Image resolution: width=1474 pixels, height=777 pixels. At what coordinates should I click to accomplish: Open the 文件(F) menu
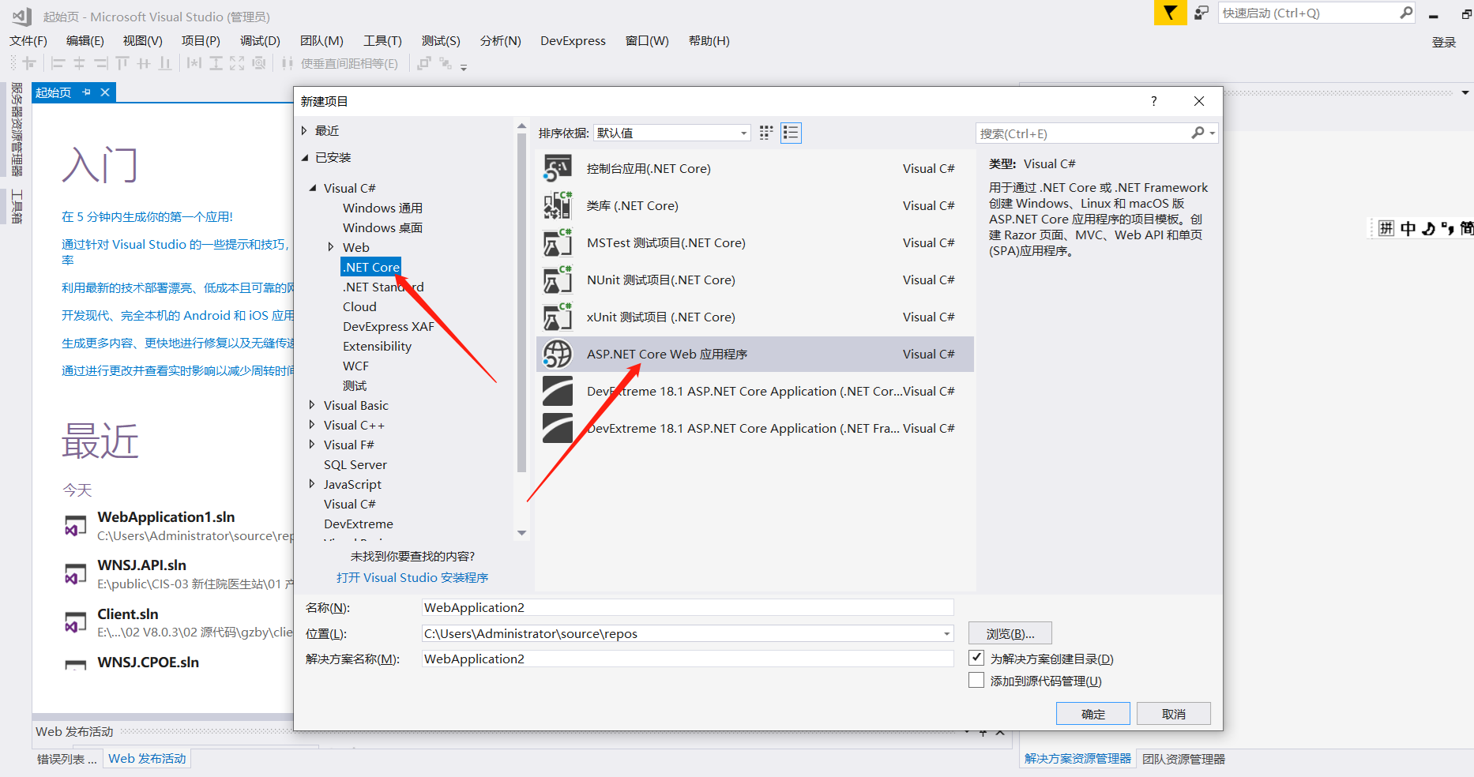click(x=28, y=40)
